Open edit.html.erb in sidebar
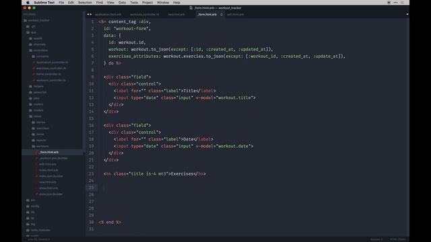The height and width of the screenshot is (242, 431). click(x=47, y=164)
